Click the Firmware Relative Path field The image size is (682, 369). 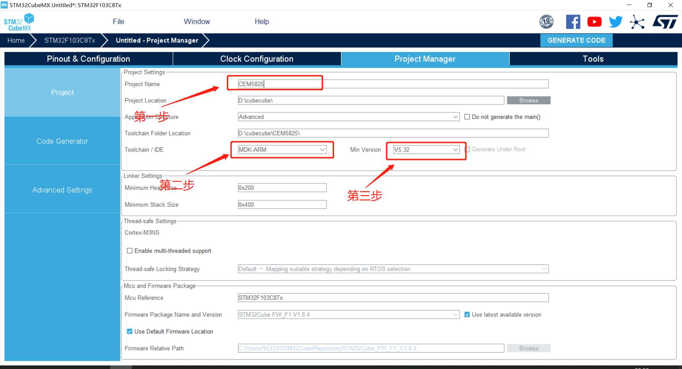(371, 348)
